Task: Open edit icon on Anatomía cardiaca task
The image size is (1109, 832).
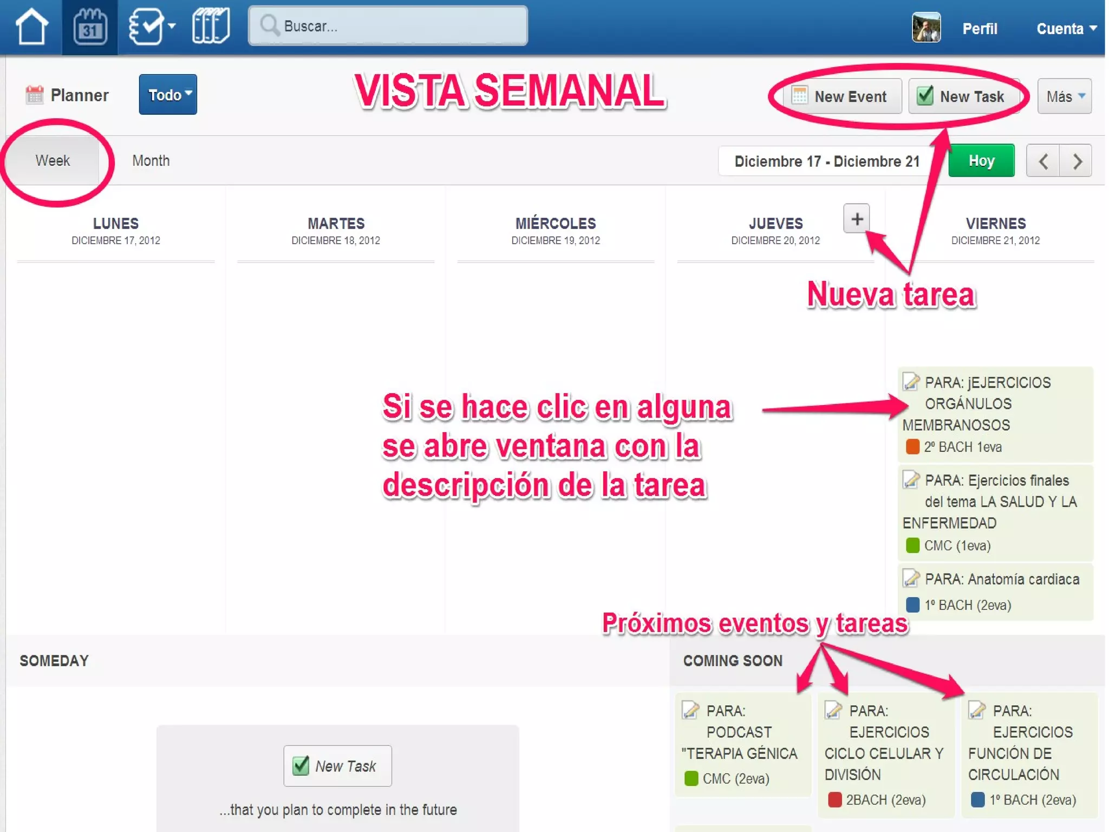Action: click(911, 578)
